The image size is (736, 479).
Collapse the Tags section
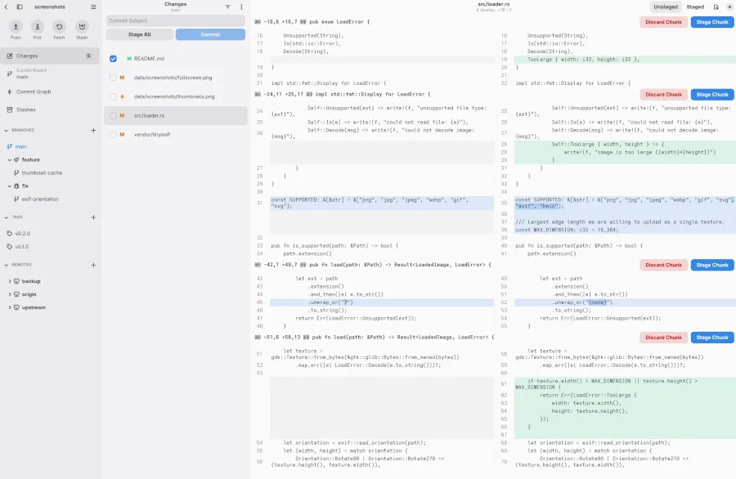point(6,217)
